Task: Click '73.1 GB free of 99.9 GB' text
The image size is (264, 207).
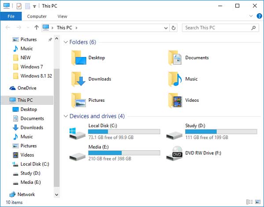Action: tap(111, 137)
